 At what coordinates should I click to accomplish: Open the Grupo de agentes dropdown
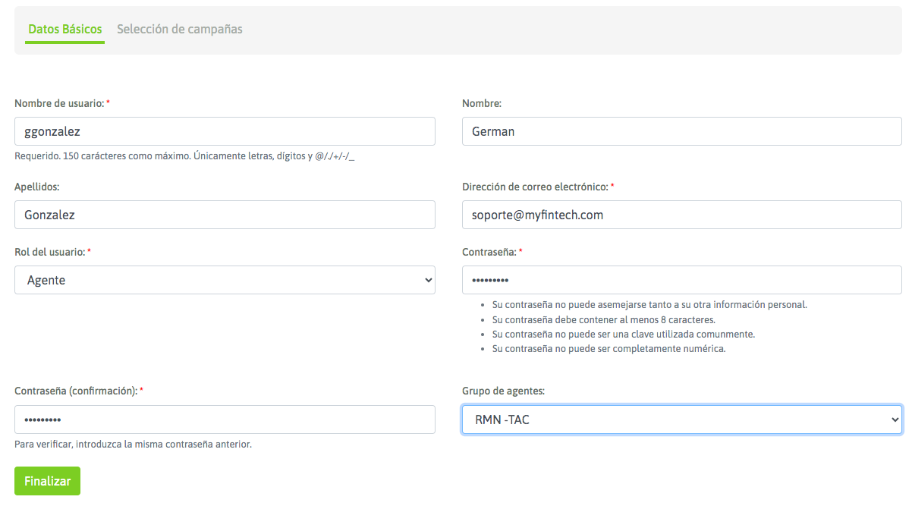pyautogui.click(x=681, y=420)
